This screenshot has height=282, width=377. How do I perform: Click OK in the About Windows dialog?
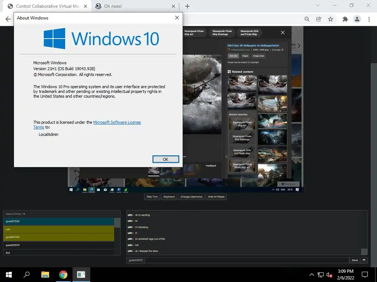(166, 159)
